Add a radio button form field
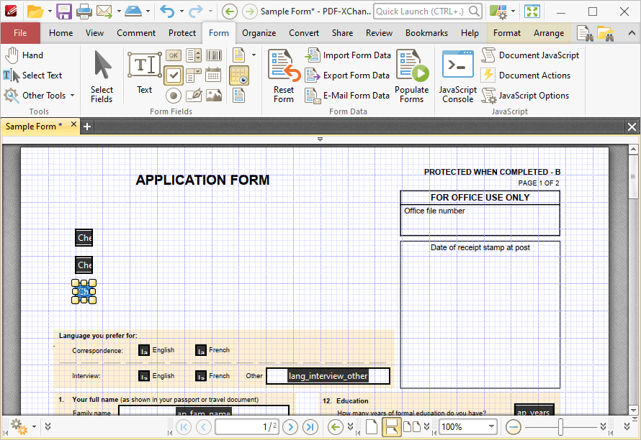 click(174, 96)
